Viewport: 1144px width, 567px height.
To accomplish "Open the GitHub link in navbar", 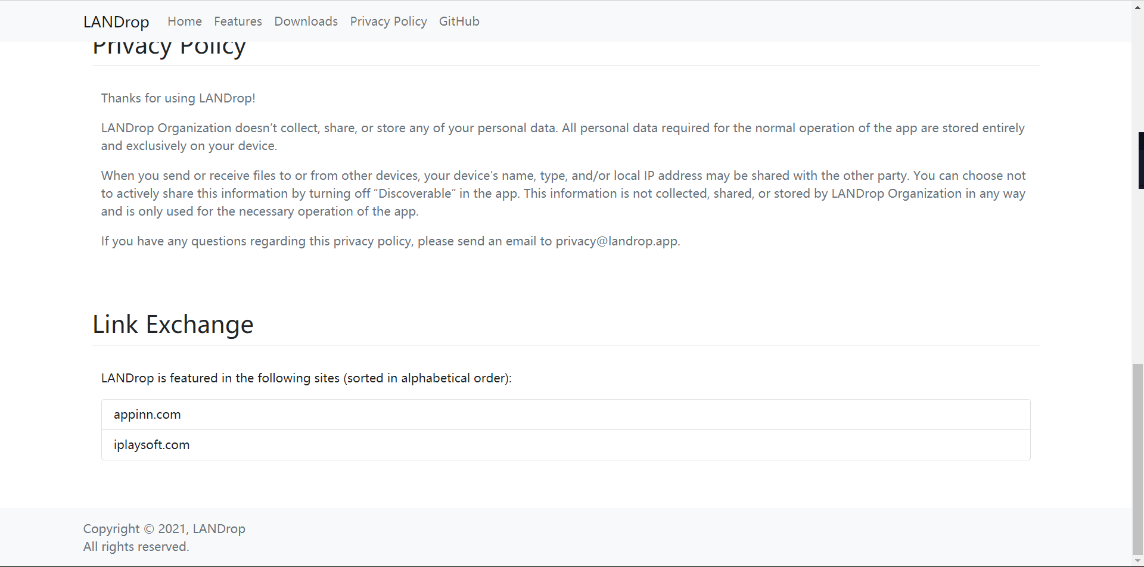I will coord(459,21).
